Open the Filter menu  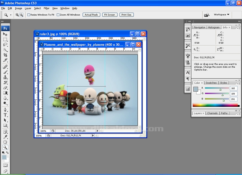pos(47,8)
